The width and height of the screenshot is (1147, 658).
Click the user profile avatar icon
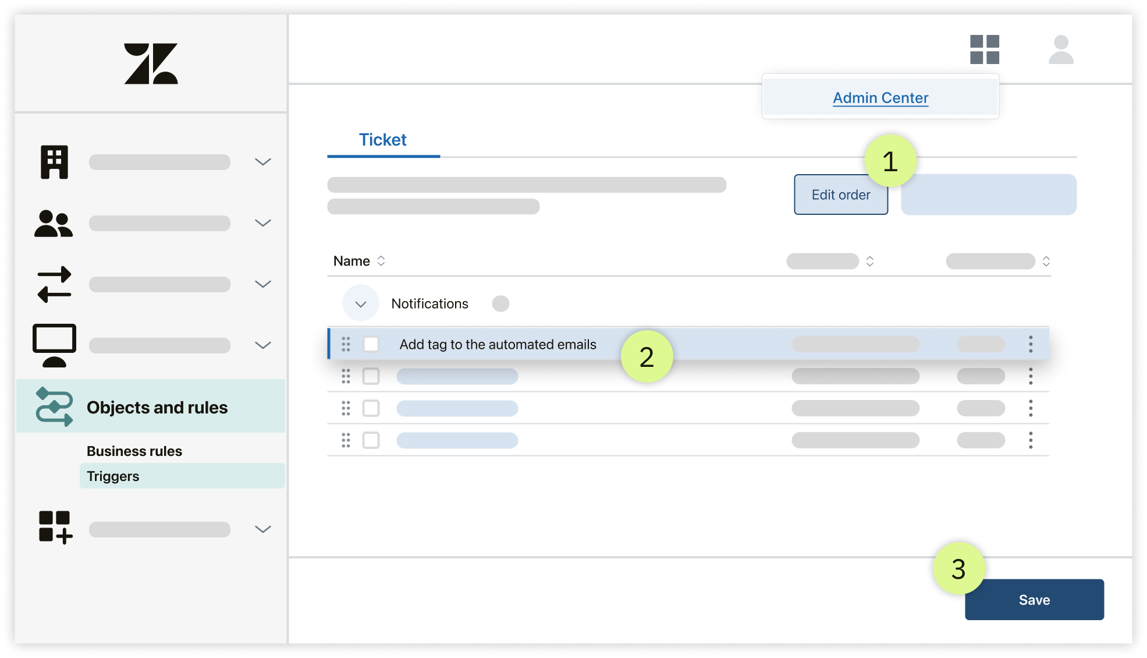point(1060,49)
